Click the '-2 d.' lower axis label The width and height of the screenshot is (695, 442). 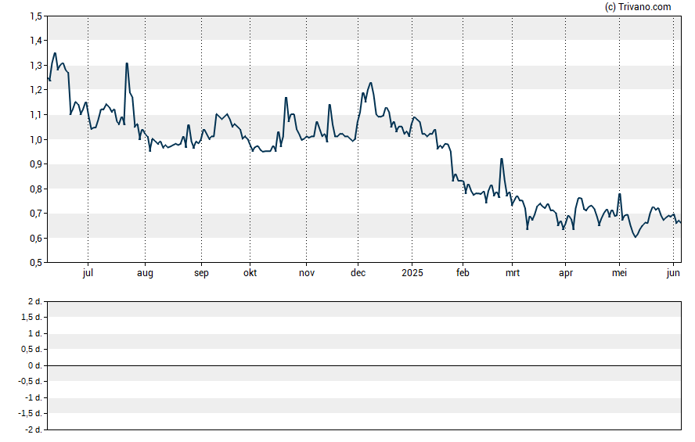33,429
